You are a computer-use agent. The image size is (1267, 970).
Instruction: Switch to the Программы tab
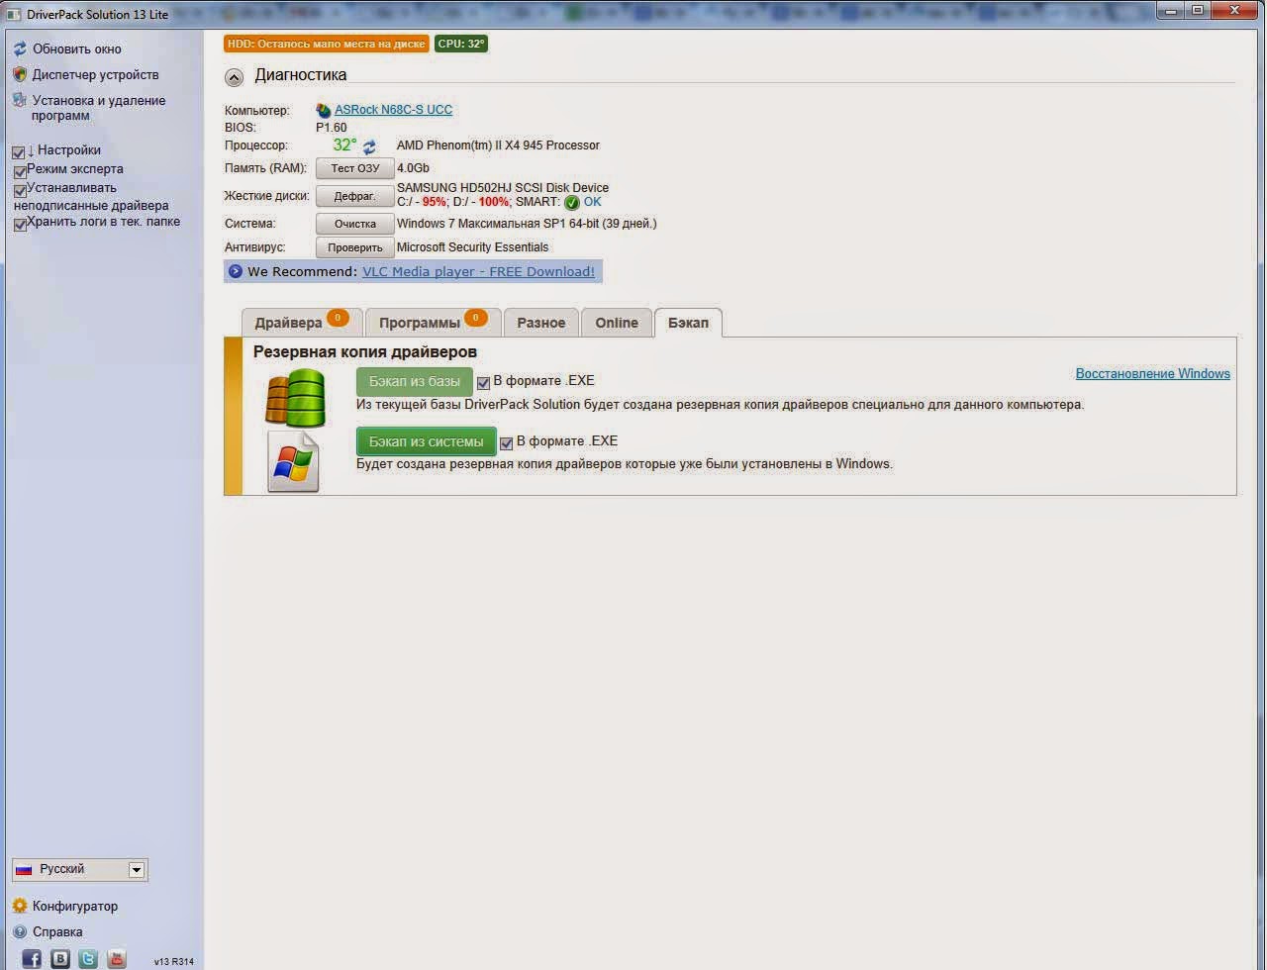(433, 323)
